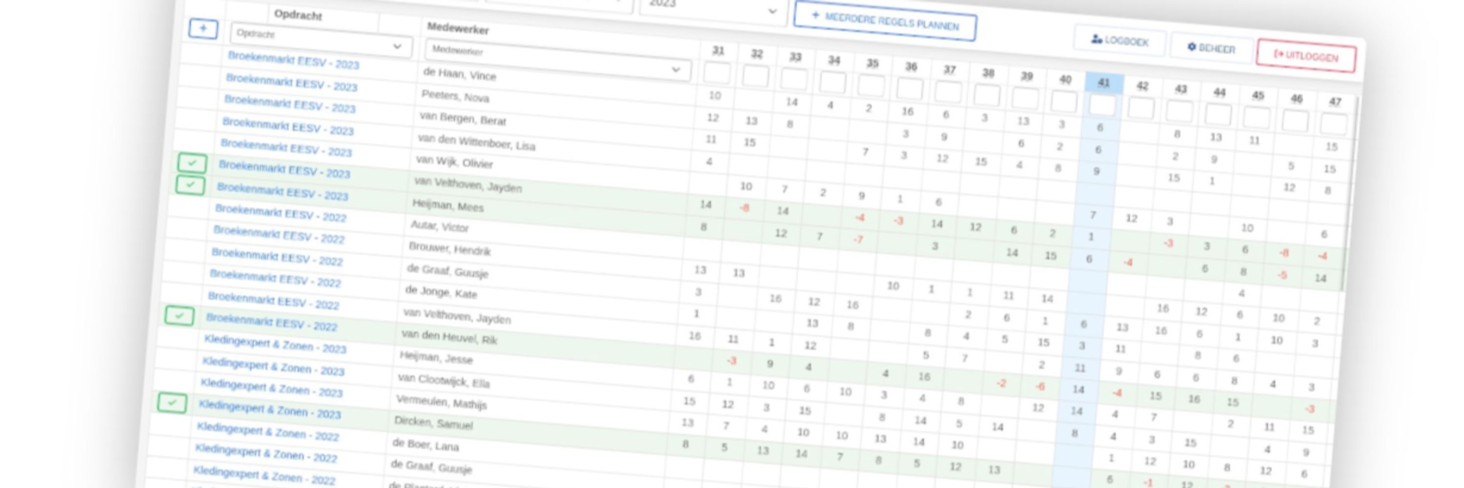Select employee de Jonge, Kate
Screen dimensions: 1464x488
point(441,293)
